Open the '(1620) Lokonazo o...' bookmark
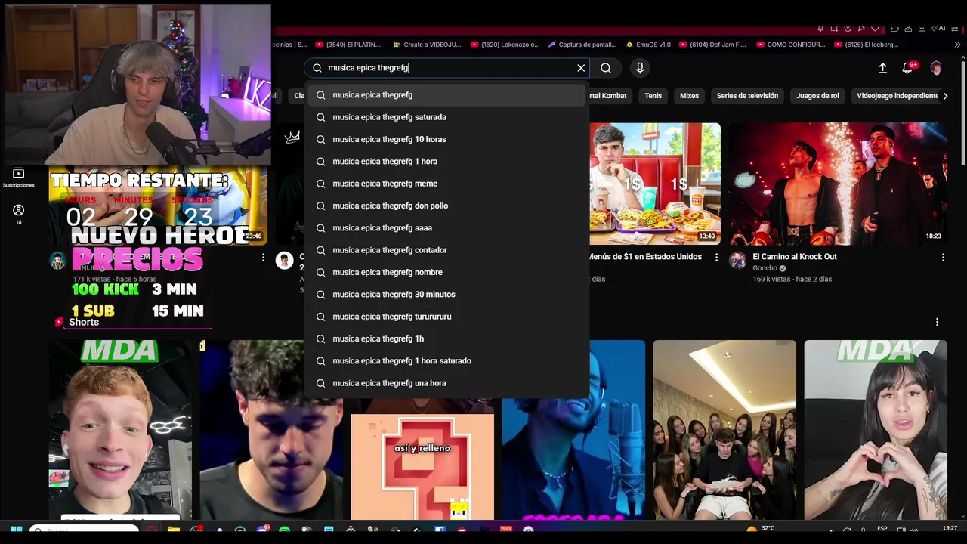This screenshot has width=967, height=544. pos(505,45)
